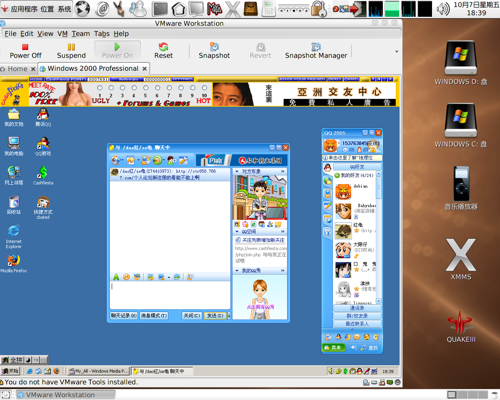The image size is (500, 400).
Task: Click the chat scene bubble icon
Action: tap(177, 277)
